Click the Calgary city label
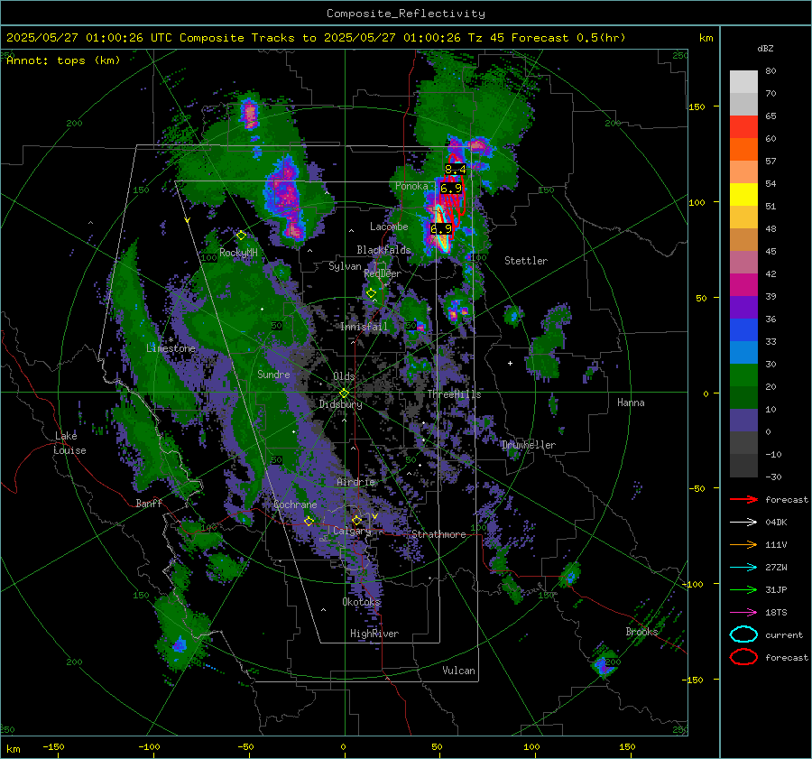The height and width of the screenshot is (759, 812). pos(352,531)
